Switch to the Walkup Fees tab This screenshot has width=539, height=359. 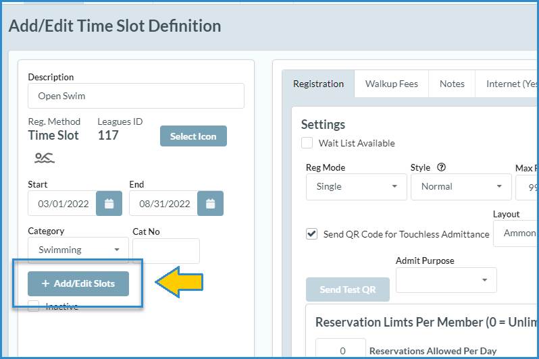(392, 84)
